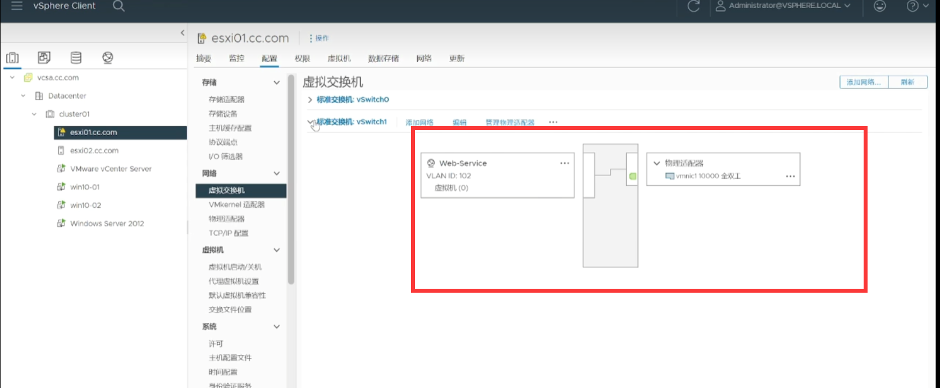
Task: Switch to the 更新 tab
Action: pyautogui.click(x=457, y=58)
